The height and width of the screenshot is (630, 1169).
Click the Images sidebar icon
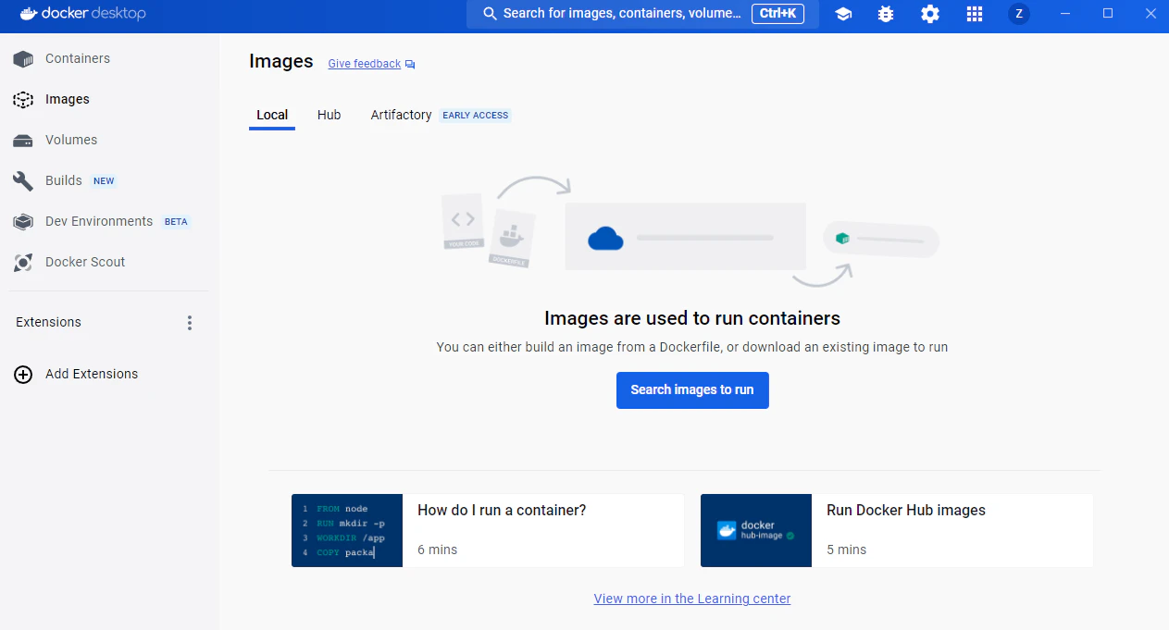point(23,99)
